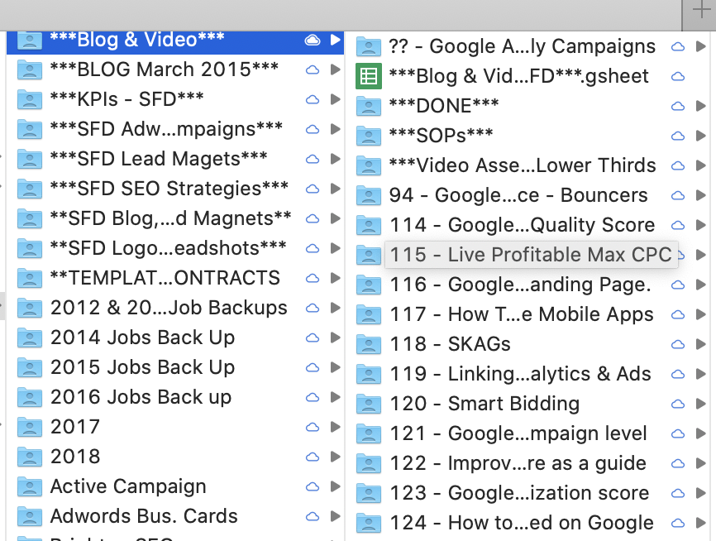This screenshot has width=716, height=541.
Task: Click the ***BLOG March 2015*** folder icon
Action: pyautogui.click(x=30, y=70)
